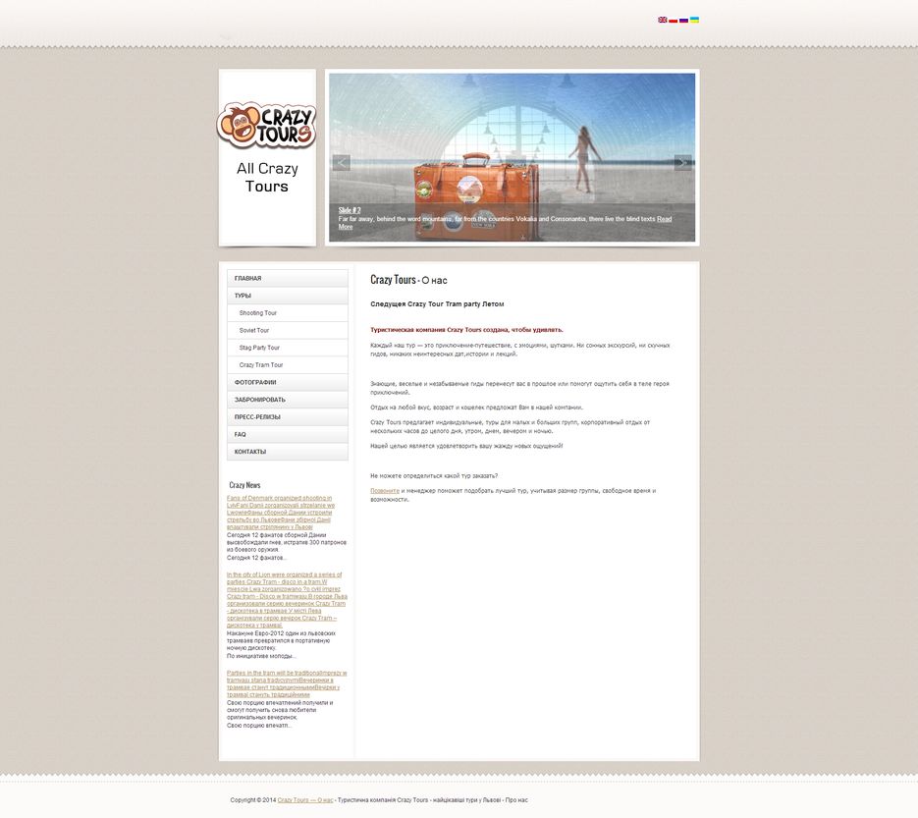Click the Crazy News heading
Screen dimensions: 918x818
[x=244, y=485]
